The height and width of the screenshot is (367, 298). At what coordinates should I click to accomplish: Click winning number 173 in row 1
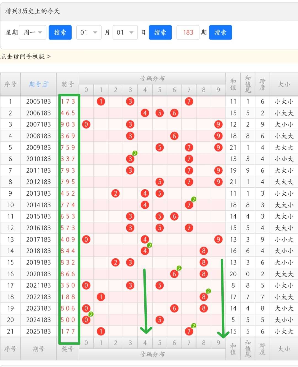pos(68,101)
